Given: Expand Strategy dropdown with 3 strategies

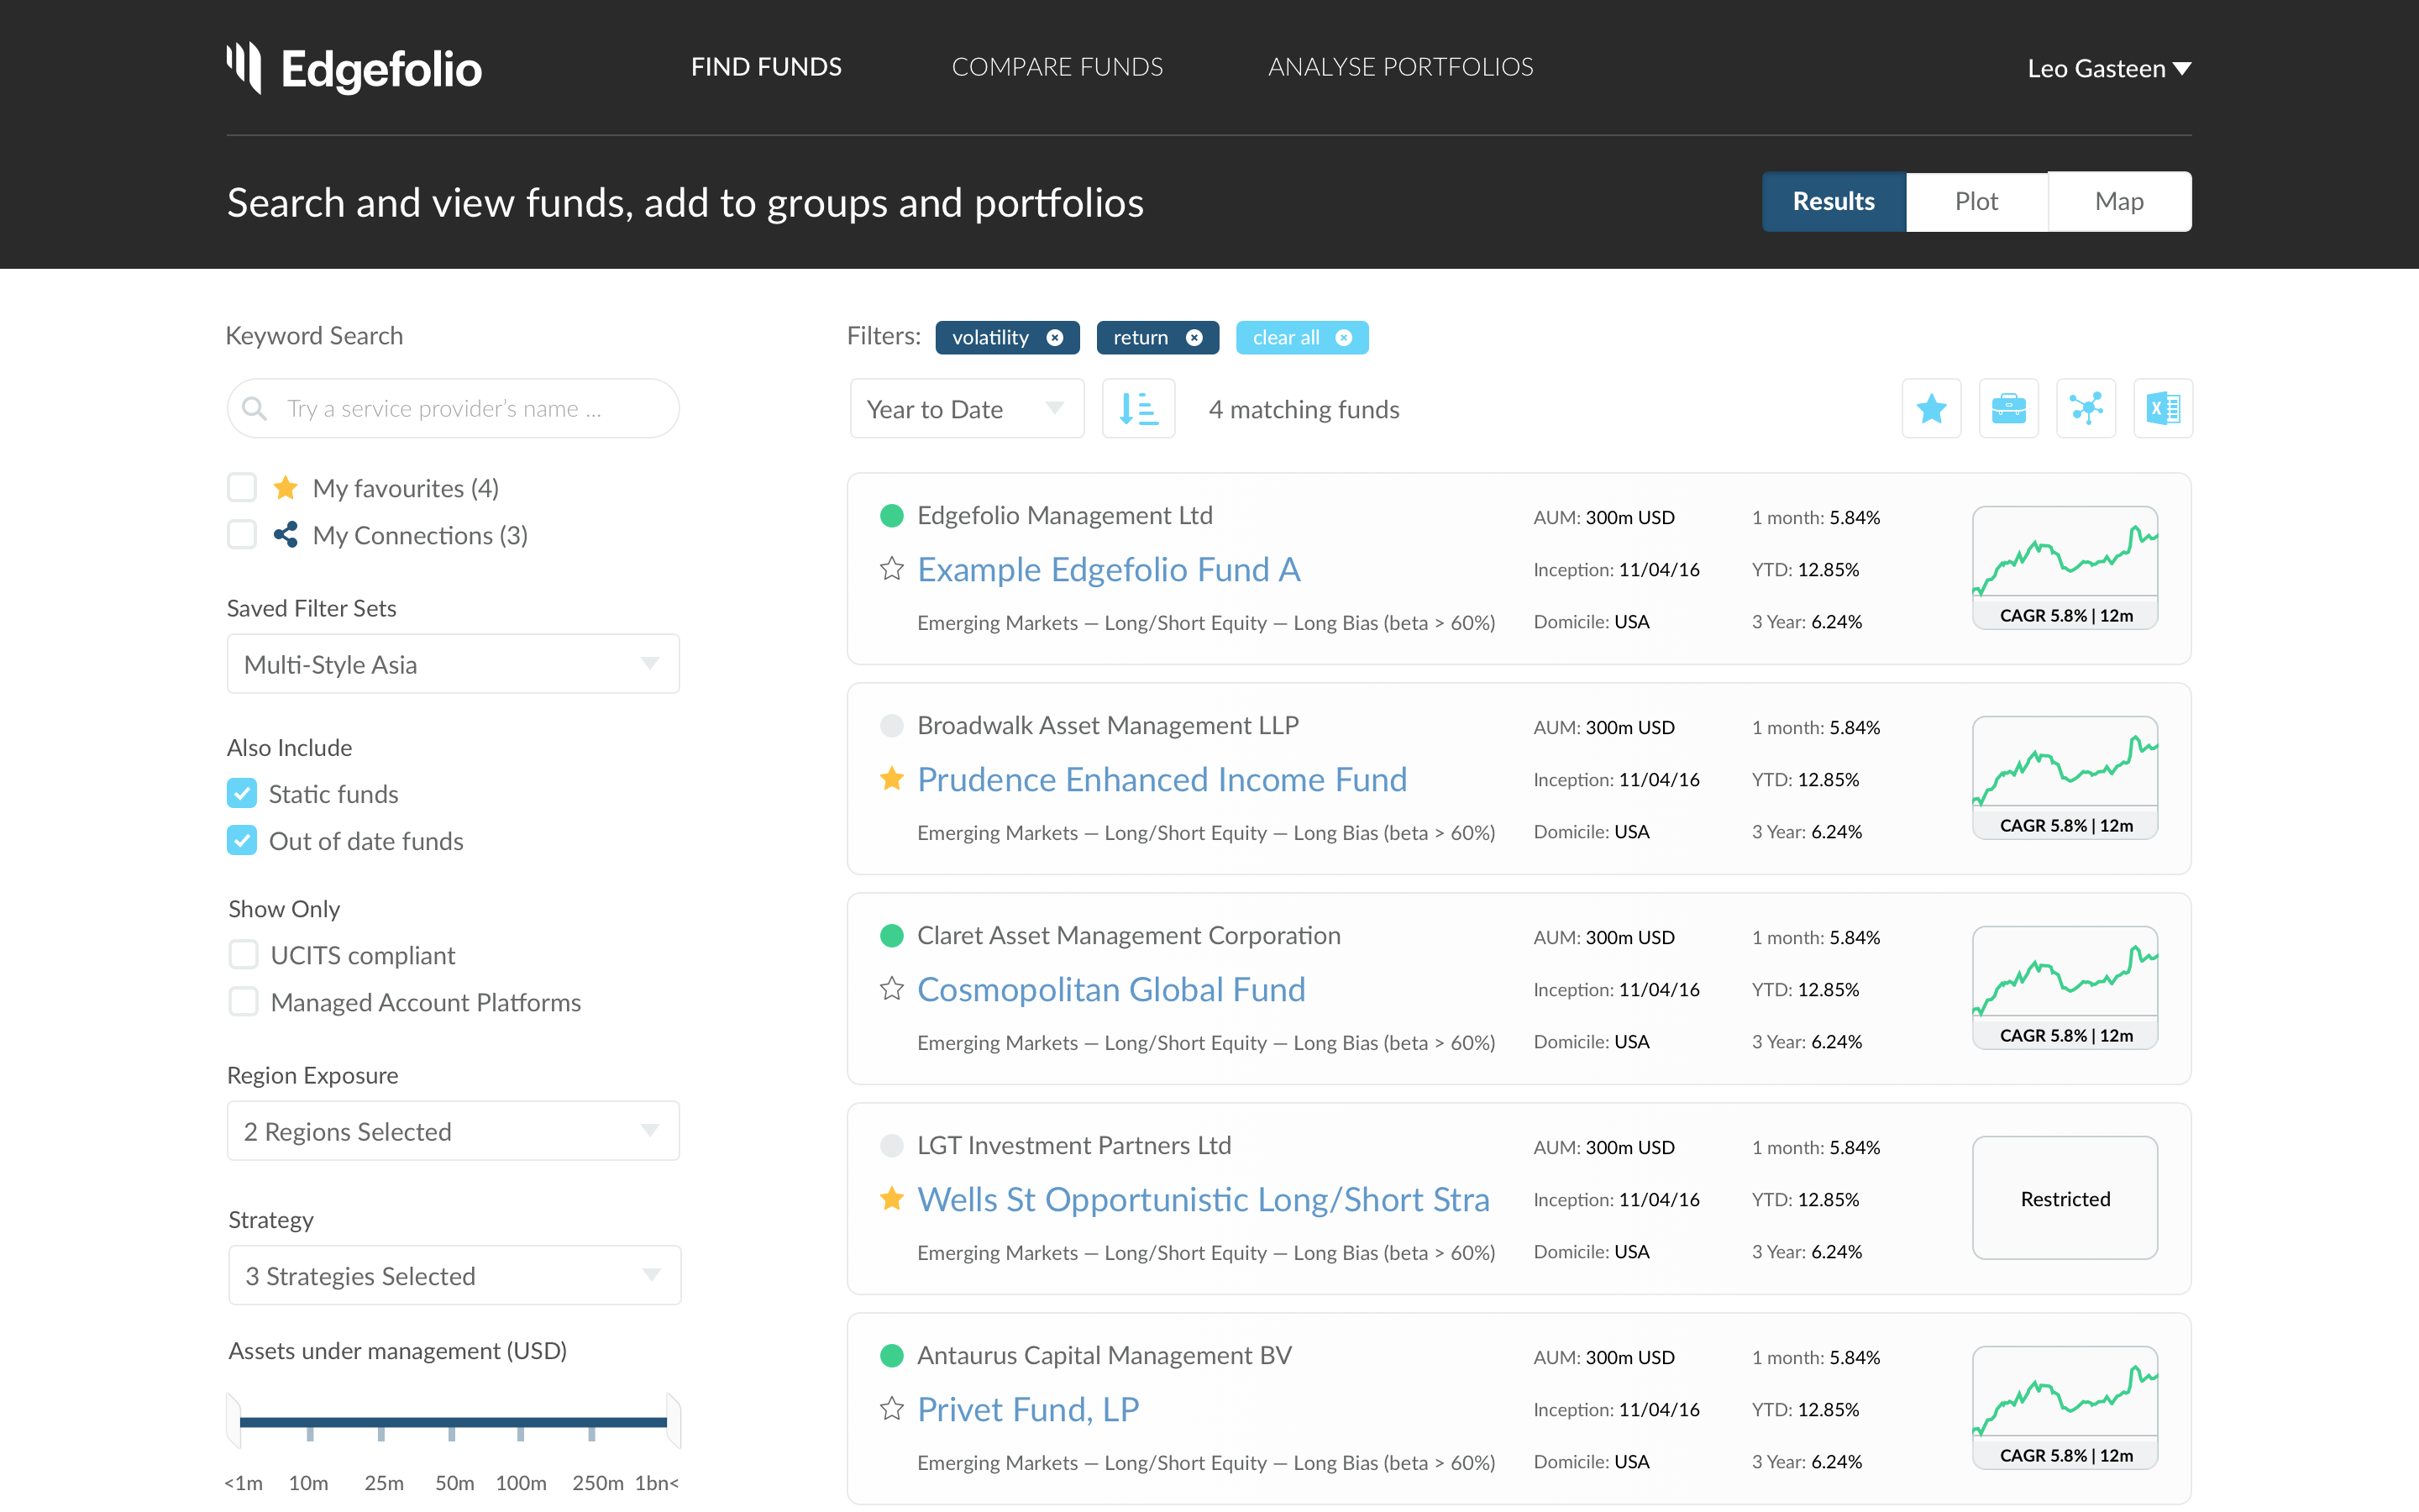Looking at the screenshot, I should 454,1275.
